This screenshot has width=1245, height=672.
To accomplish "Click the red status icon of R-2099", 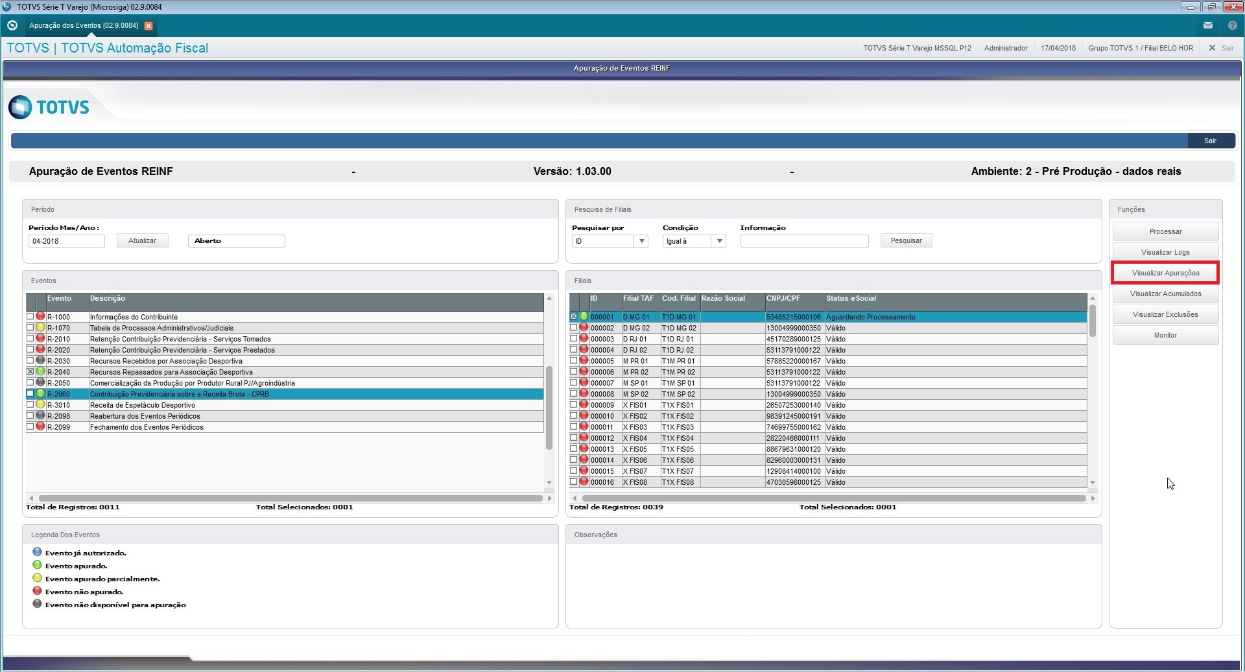I will pos(40,427).
